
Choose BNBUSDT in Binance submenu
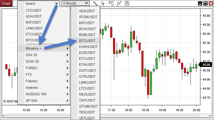[85, 35]
